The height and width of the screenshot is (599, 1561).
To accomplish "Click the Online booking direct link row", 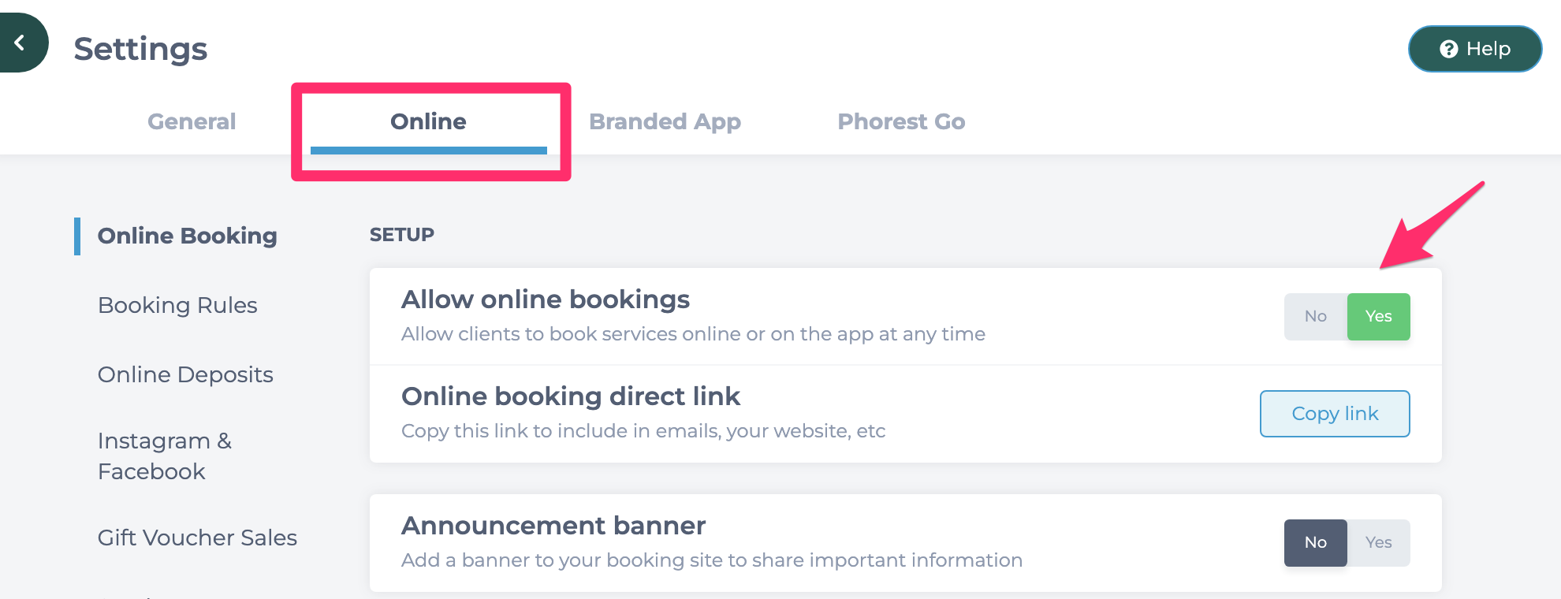I will pyautogui.click(x=906, y=414).
